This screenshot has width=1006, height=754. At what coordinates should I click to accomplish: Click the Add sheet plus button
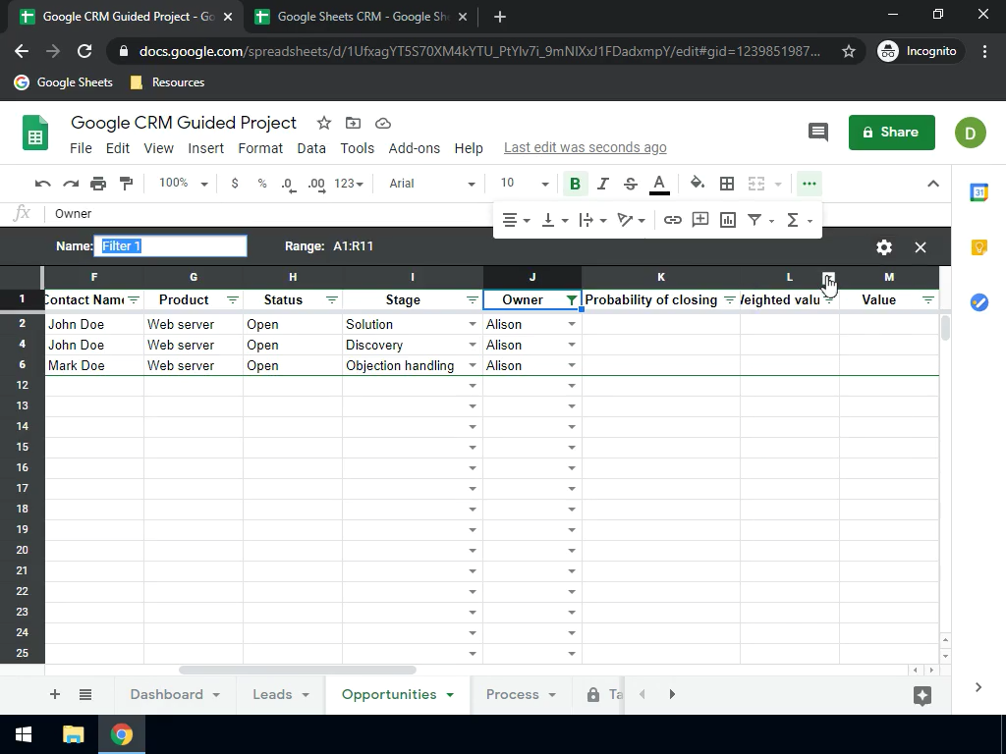pos(55,694)
